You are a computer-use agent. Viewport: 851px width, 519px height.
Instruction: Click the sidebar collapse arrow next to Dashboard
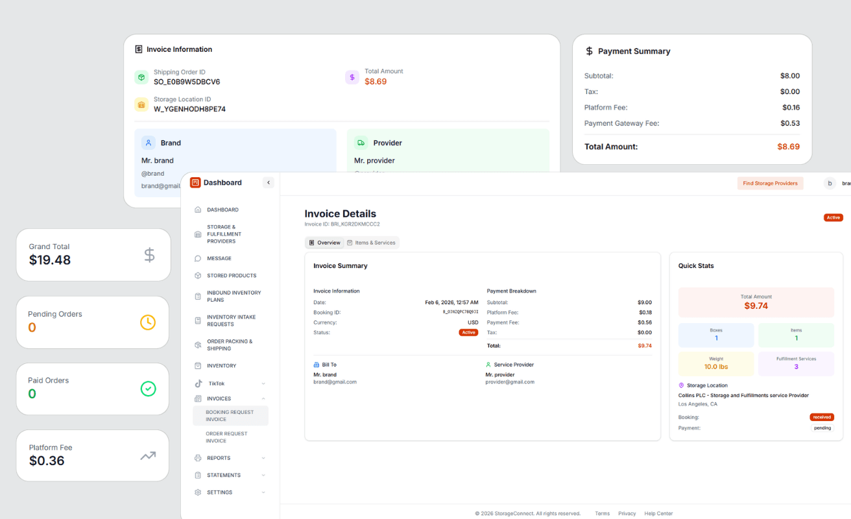[268, 182]
